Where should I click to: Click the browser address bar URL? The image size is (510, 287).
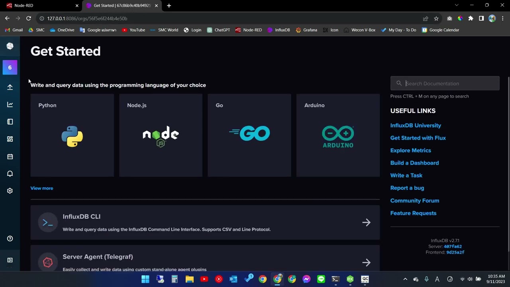pyautogui.click(x=87, y=18)
